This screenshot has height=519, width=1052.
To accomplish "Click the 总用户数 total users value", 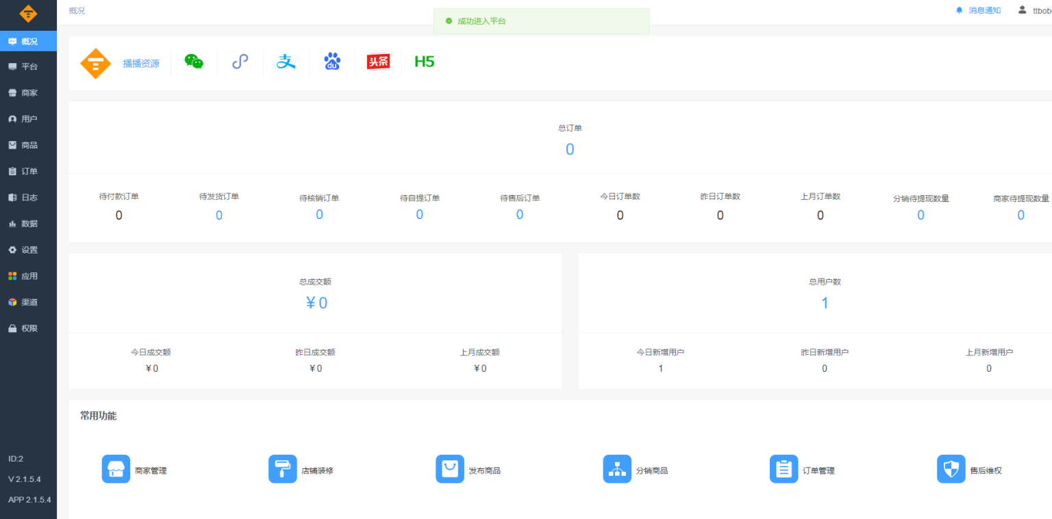I will pos(825,303).
